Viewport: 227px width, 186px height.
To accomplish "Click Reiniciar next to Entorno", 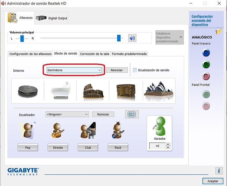I will (x=117, y=70).
